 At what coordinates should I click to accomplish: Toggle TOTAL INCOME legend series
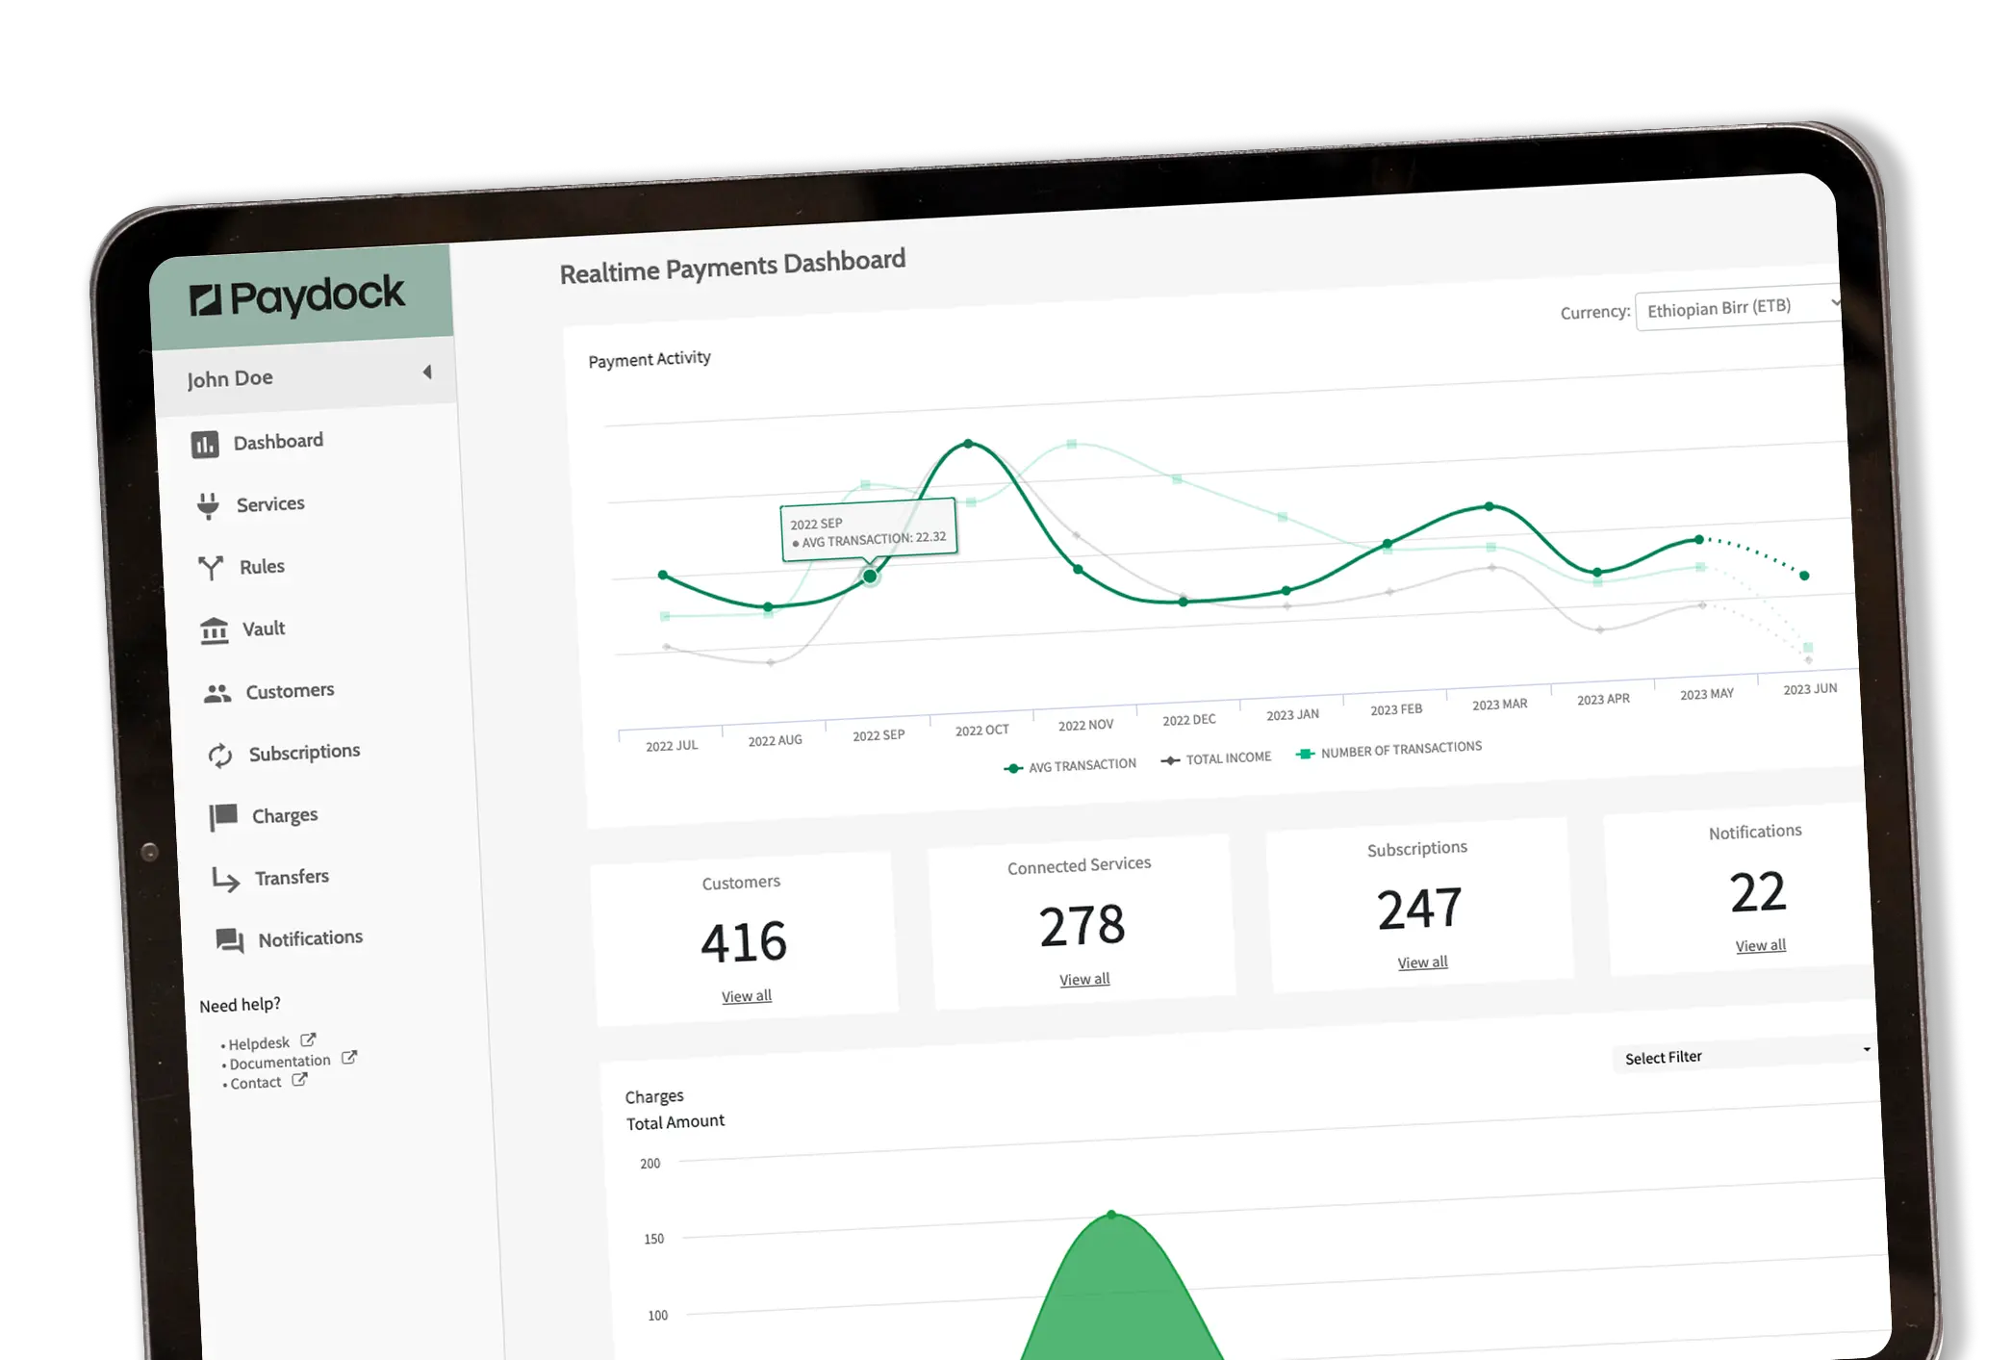(x=1216, y=758)
